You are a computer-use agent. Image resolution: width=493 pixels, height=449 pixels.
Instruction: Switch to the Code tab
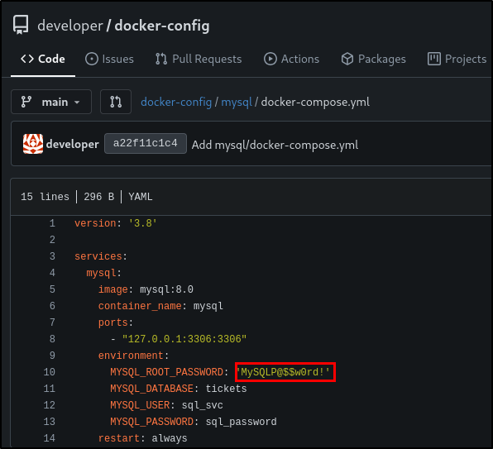coord(43,59)
